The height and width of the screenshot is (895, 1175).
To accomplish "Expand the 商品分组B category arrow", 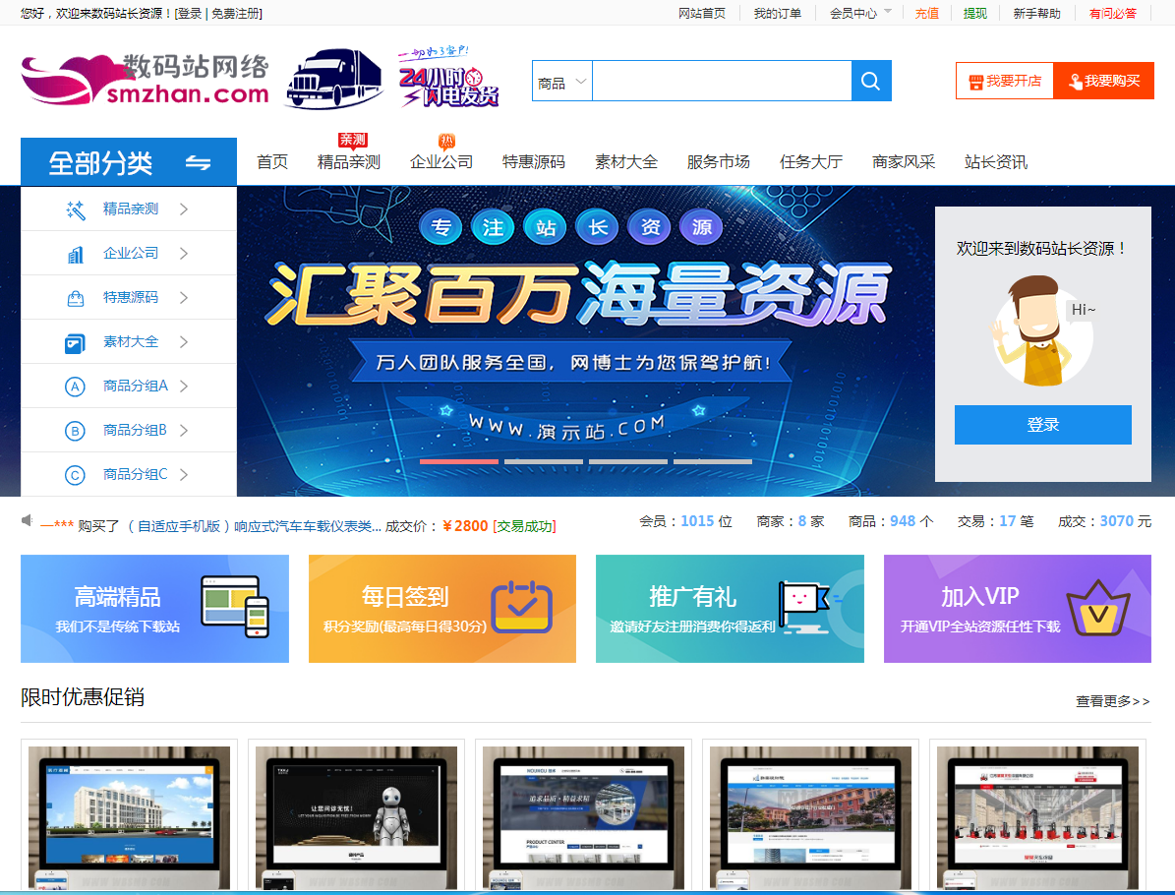I will (x=184, y=431).
